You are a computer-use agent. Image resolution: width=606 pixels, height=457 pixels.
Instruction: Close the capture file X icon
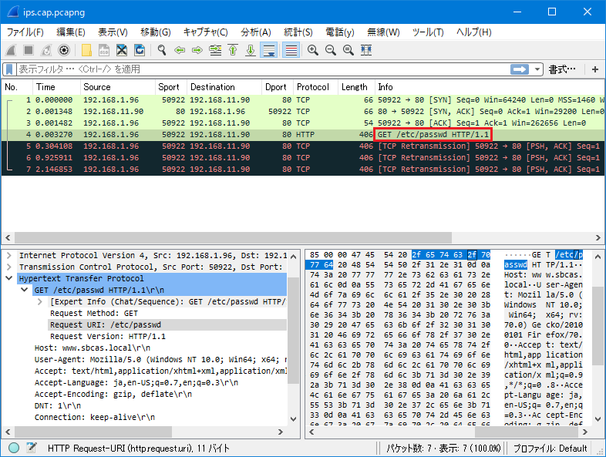[x=122, y=50]
